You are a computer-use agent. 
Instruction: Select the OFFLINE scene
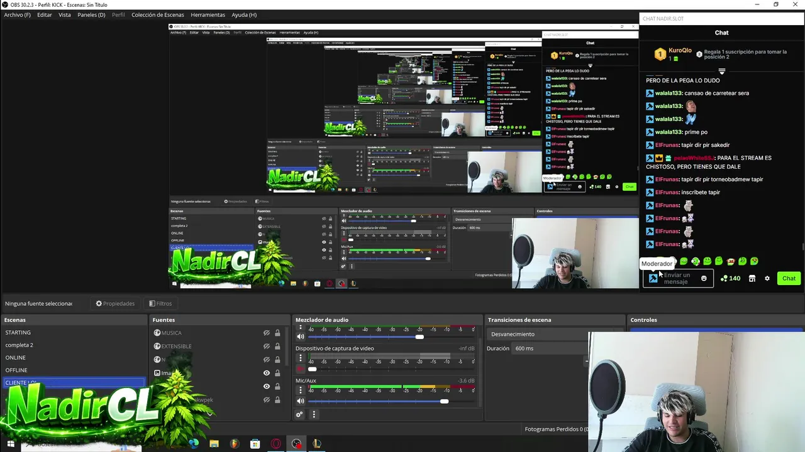(74, 370)
